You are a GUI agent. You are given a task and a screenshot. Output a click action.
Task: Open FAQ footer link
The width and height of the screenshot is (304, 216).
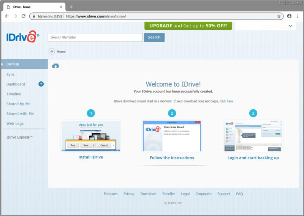239,194
